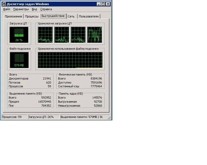Image resolution: width=207 pixels, height=165 pixels.
Task: Click the Физическая память (КБ) label
Action: pos(75,74)
